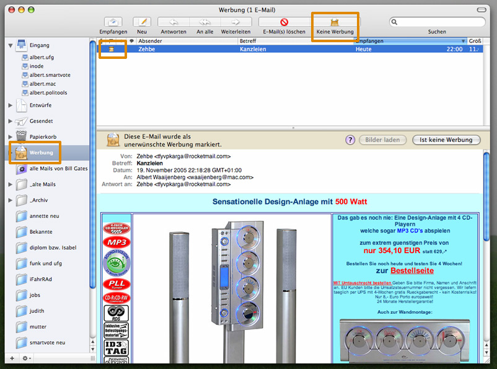Delete the email via E-Mail(s) löschen
The width and height of the screenshot is (497, 369).
pos(284,22)
